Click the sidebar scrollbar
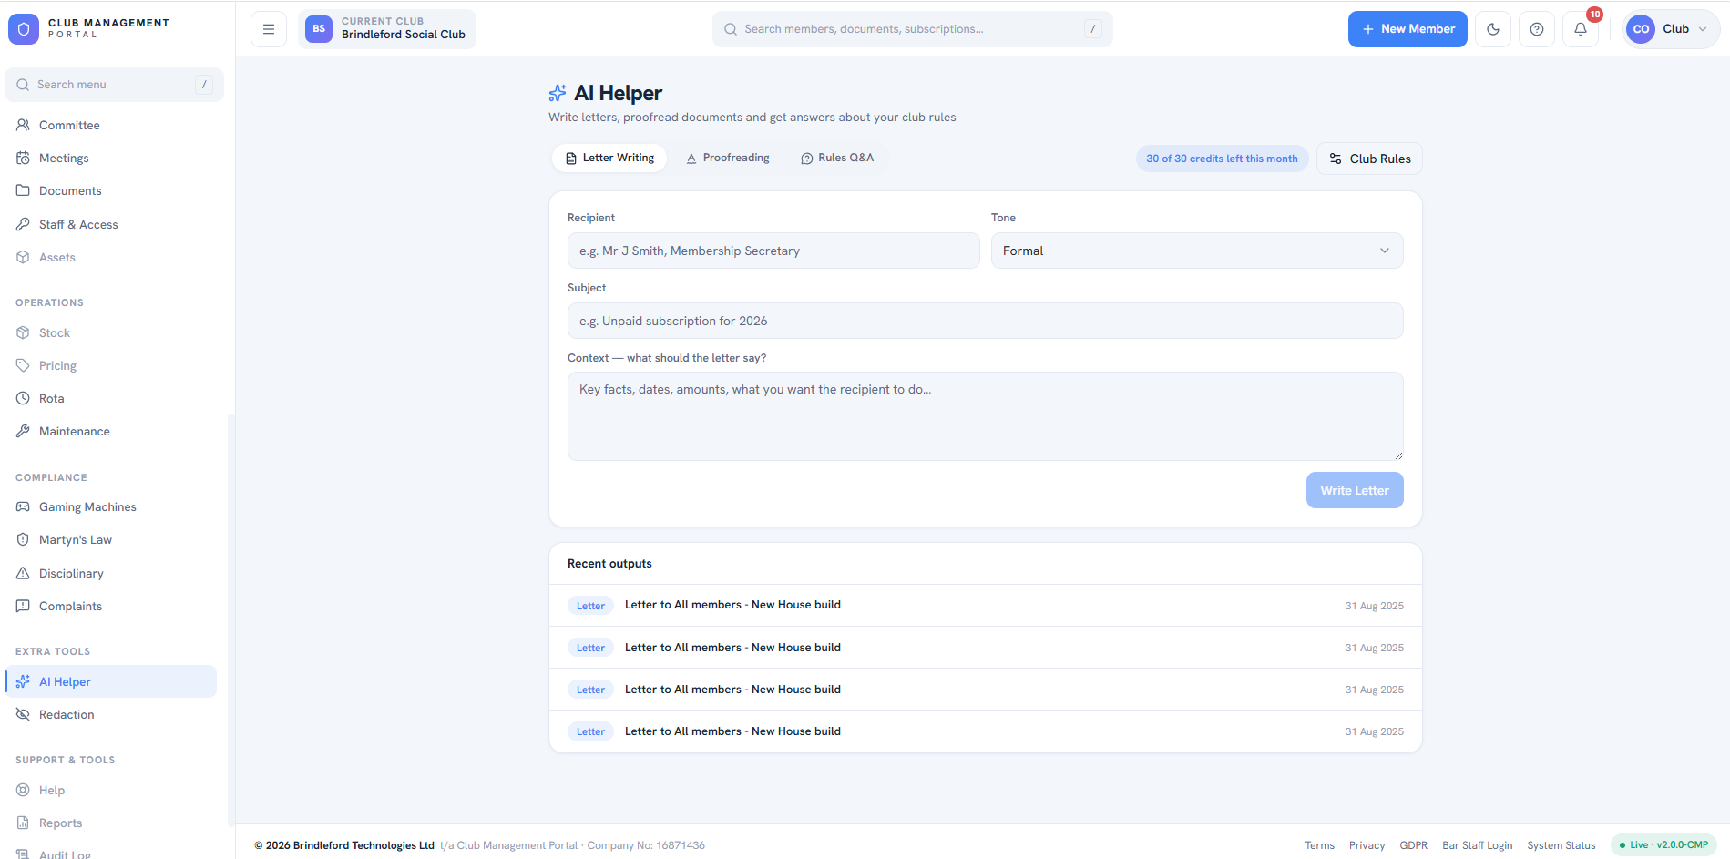The width and height of the screenshot is (1730, 859). tap(230, 619)
